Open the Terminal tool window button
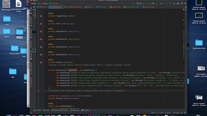Screen dimensions: 207x116 [85, 110]
